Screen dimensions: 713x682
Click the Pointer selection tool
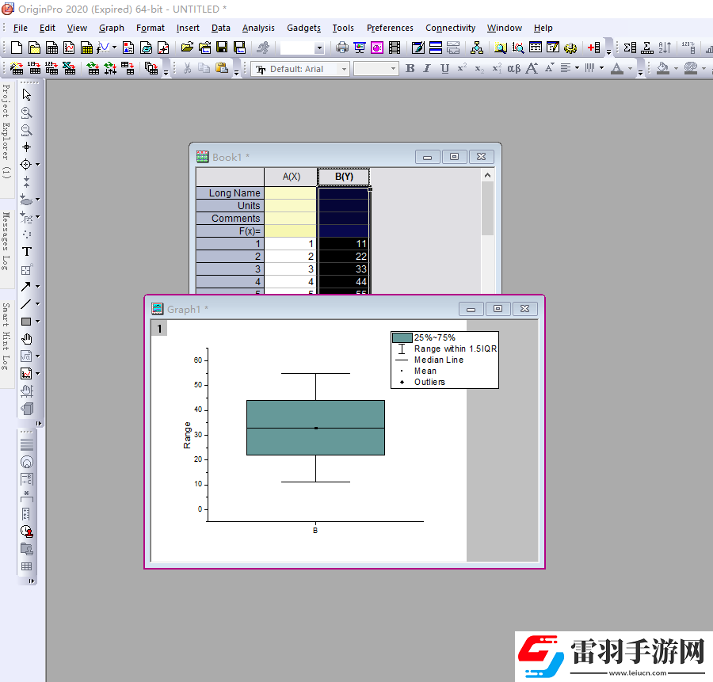[26, 94]
